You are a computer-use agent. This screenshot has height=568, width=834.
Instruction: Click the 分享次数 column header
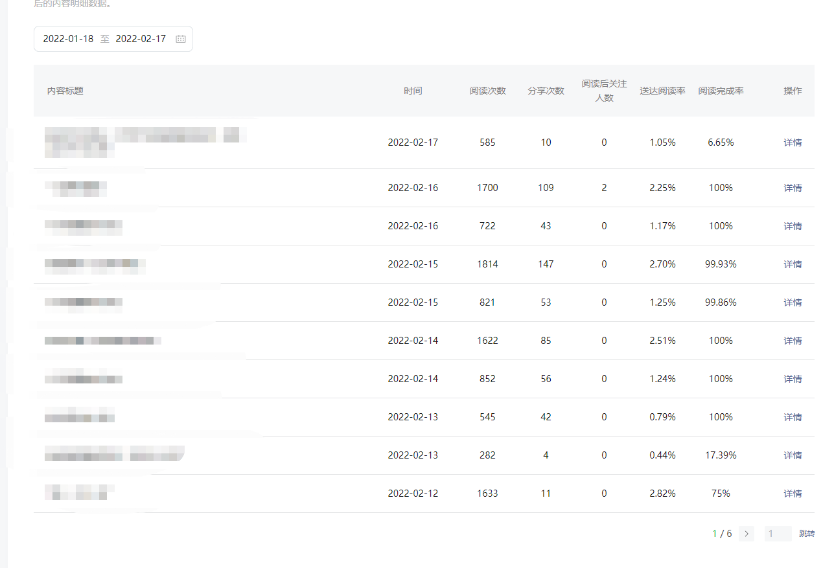[546, 91]
